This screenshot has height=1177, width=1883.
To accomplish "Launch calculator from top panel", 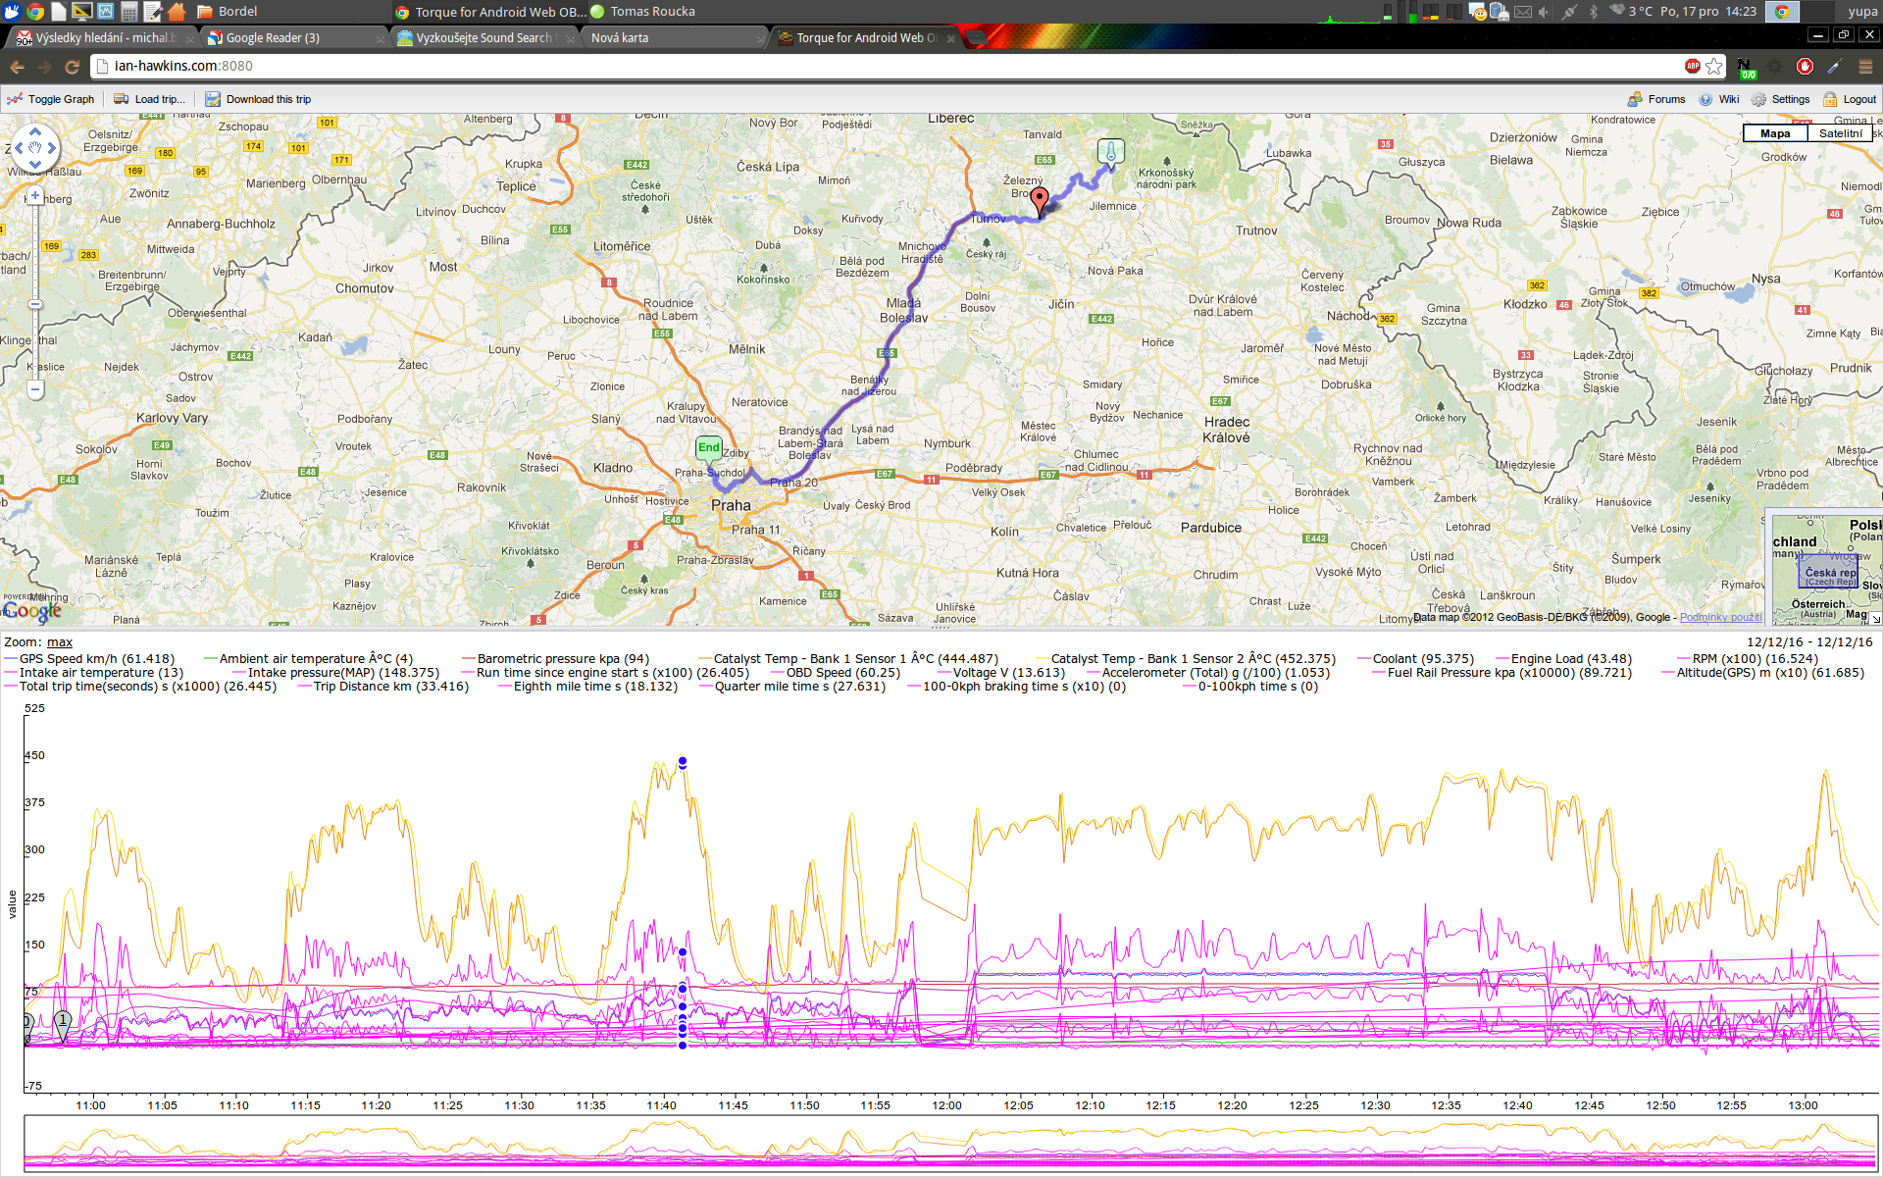I will click(x=129, y=12).
